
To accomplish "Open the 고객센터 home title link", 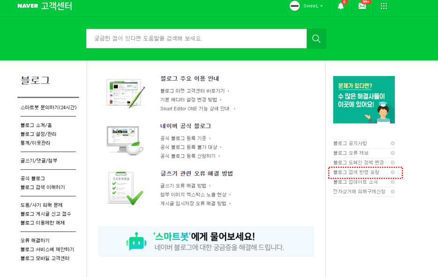I will 57,6.
